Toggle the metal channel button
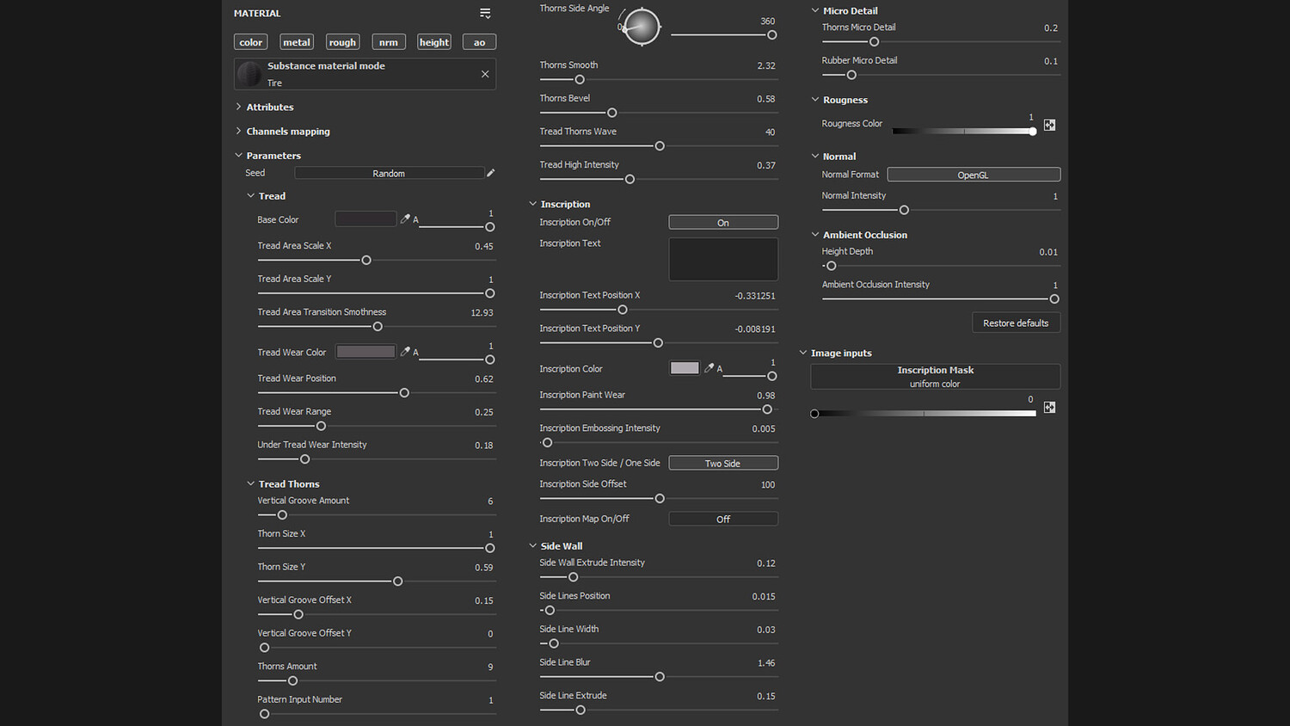This screenshot has height=726, width=1290. coord(297,42)
